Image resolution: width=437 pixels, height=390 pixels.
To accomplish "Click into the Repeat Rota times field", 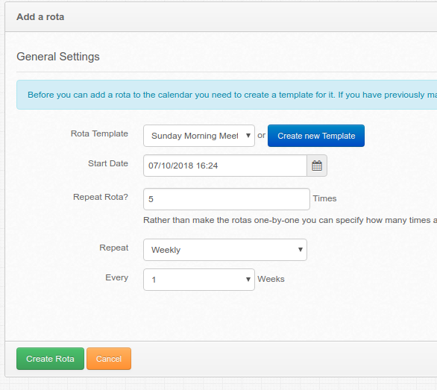I will (x=227, y=199).
